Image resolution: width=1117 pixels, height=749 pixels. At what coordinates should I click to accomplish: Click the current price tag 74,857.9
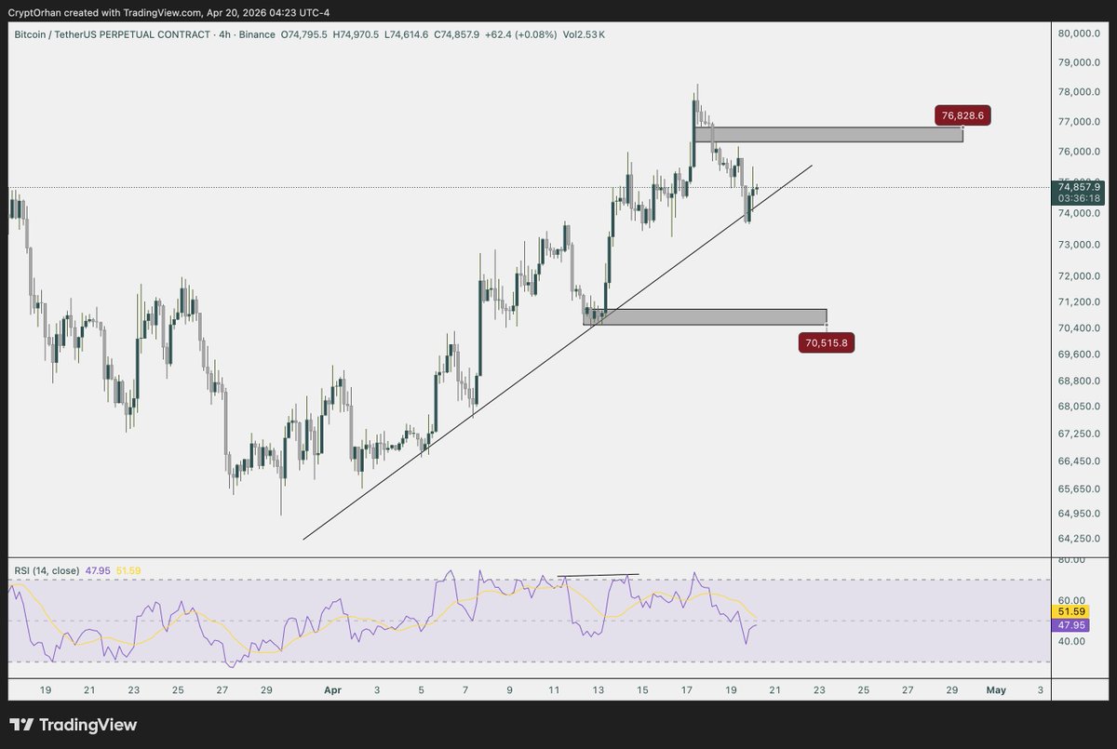click(x=1081, y=186)
